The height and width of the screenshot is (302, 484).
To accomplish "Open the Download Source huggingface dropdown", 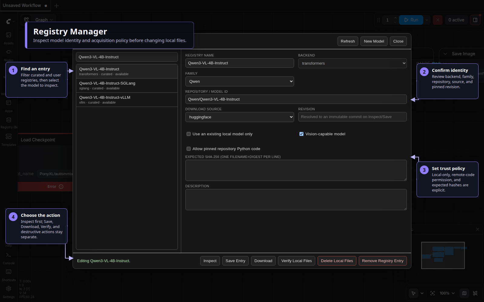I will (x=240, y=117).
